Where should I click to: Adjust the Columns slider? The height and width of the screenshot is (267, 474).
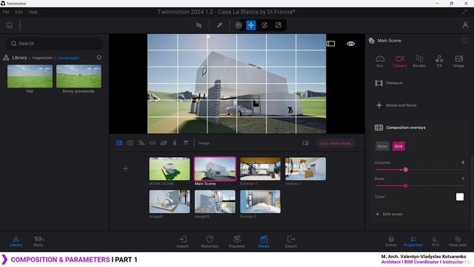[406, 170]
